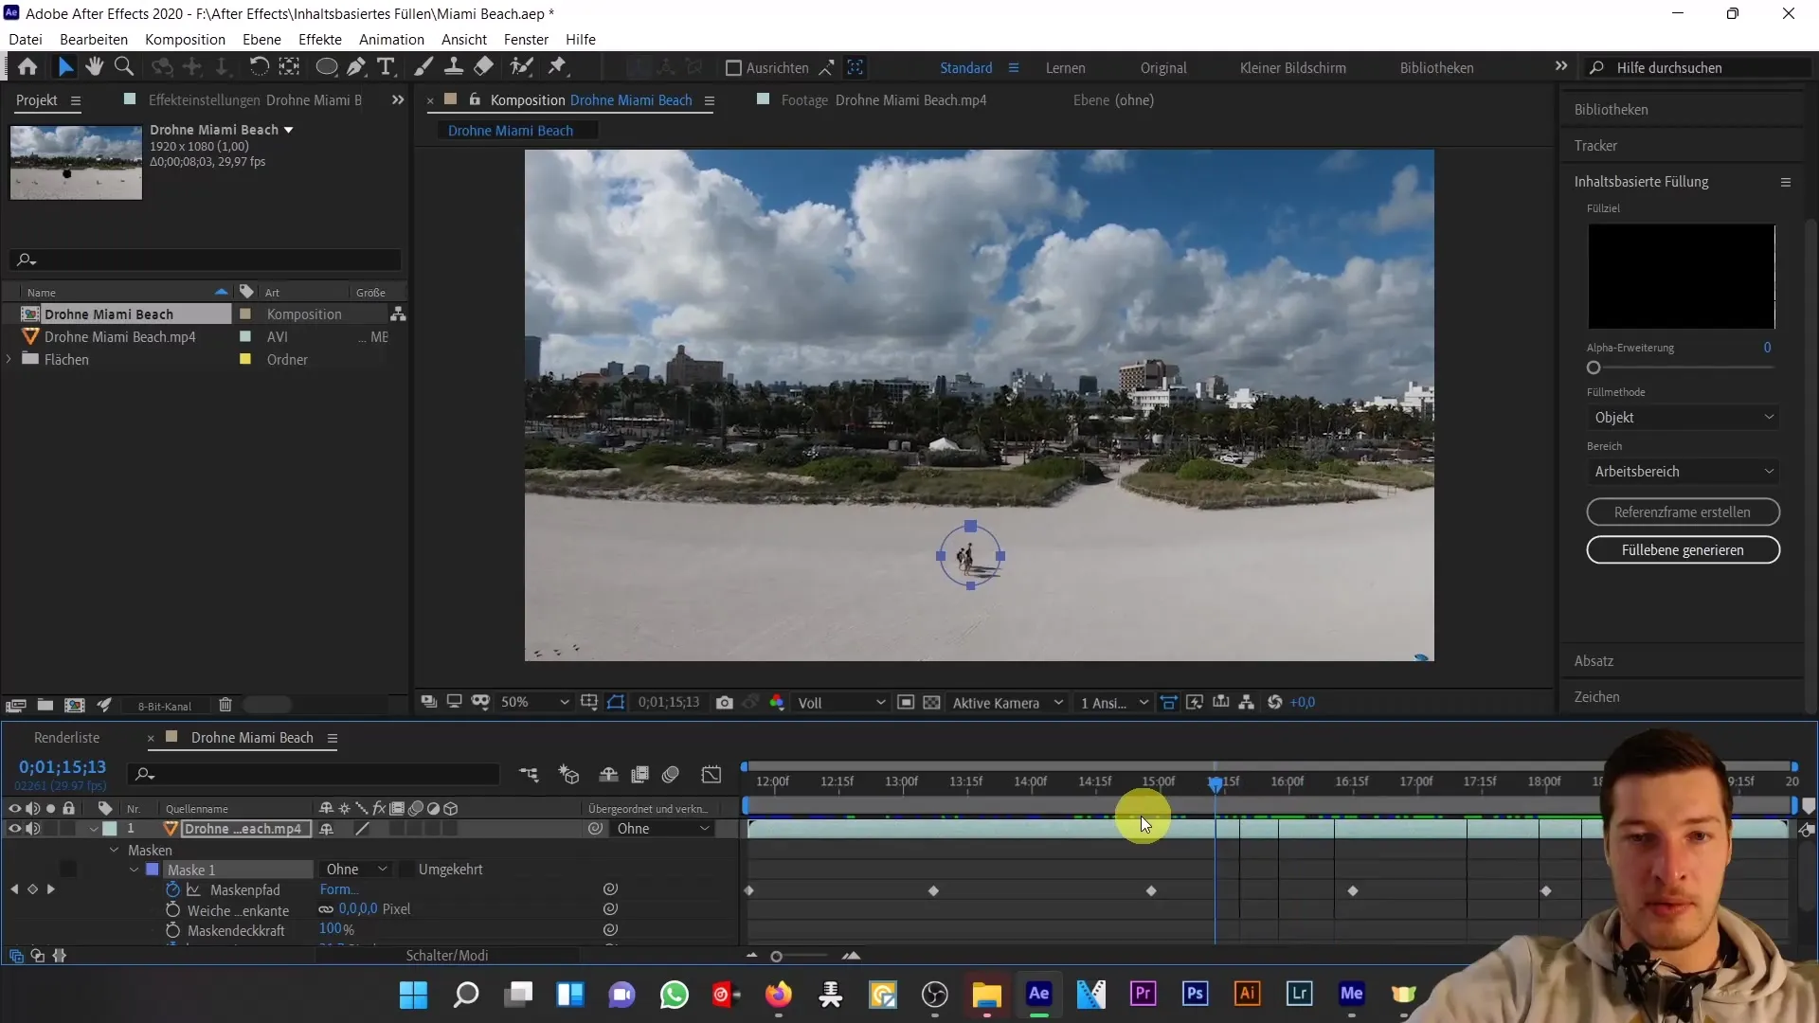Open the Komposition menu
The width and height of the screenshot is (1819, 1023).
(x=185, y=40)
